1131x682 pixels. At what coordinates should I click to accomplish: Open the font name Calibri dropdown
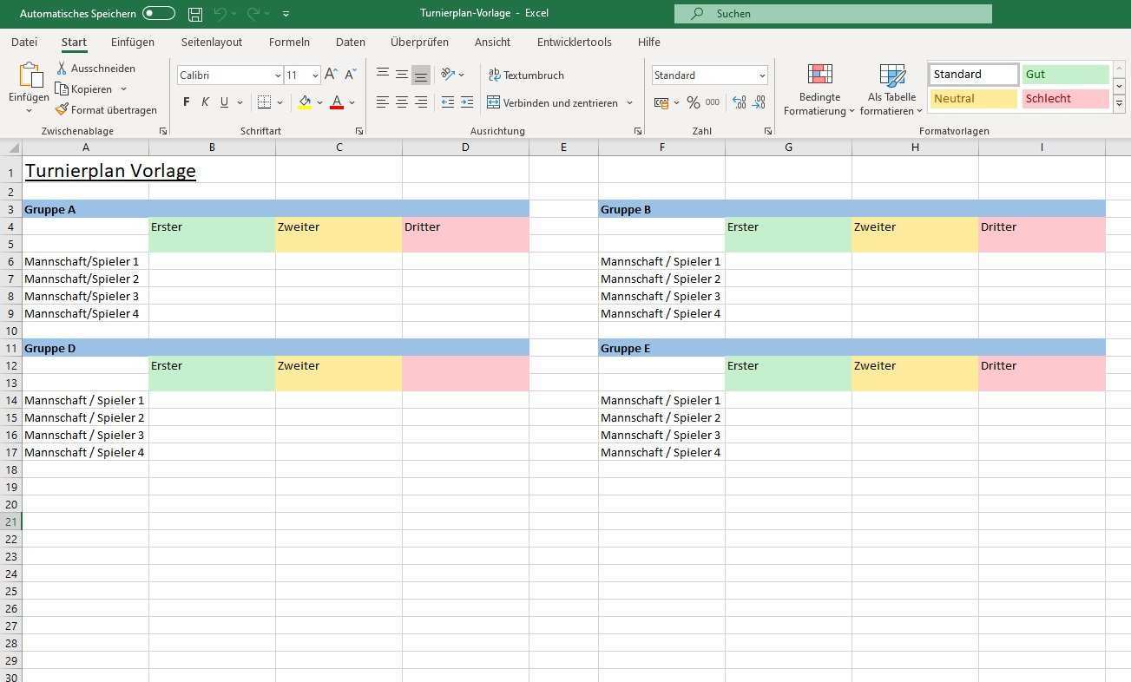point(278,75)
